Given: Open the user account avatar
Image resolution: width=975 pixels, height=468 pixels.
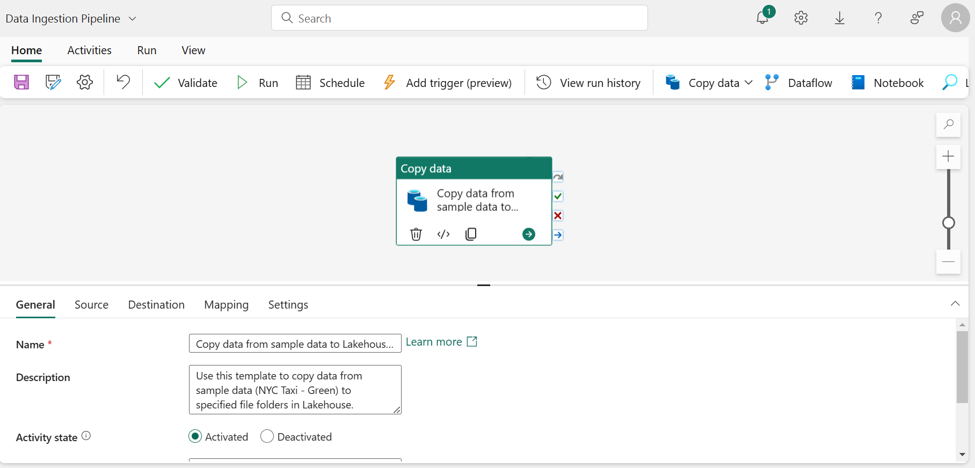Looking at the screenshot, I should tap(956, 18).
